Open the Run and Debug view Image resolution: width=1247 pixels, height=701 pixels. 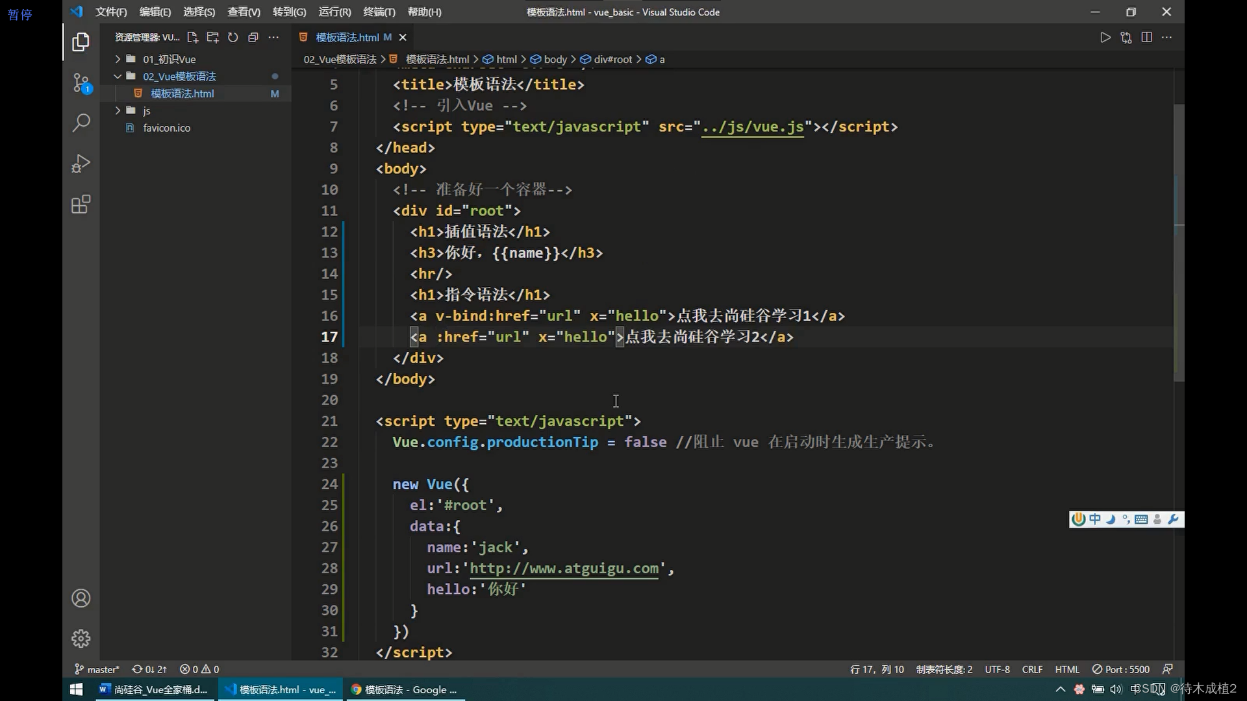[81, 164]
